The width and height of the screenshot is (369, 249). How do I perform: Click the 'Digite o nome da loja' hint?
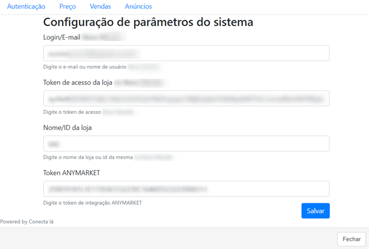[88, 157]
